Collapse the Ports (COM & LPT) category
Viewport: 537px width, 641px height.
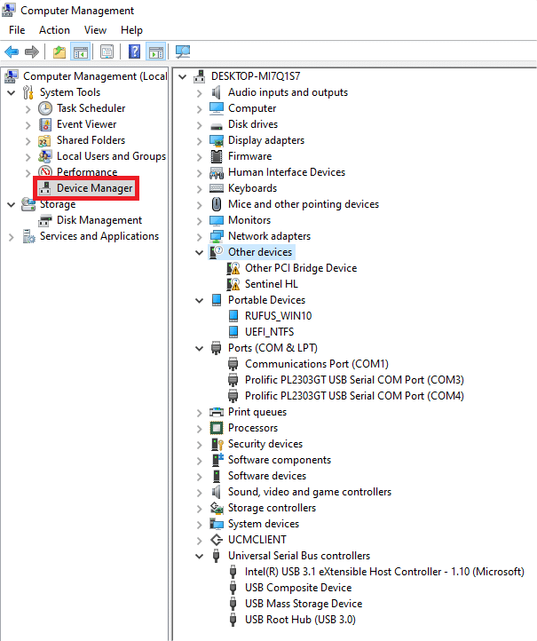pos(200,348)
